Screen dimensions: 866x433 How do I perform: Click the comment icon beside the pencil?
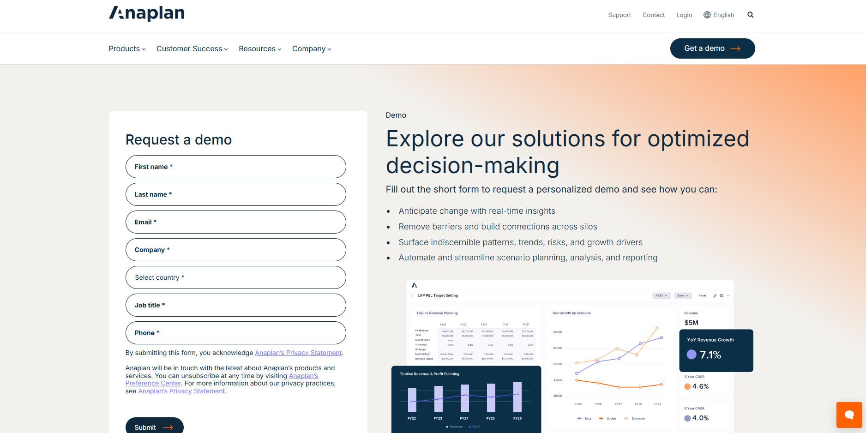click(722, 295)
